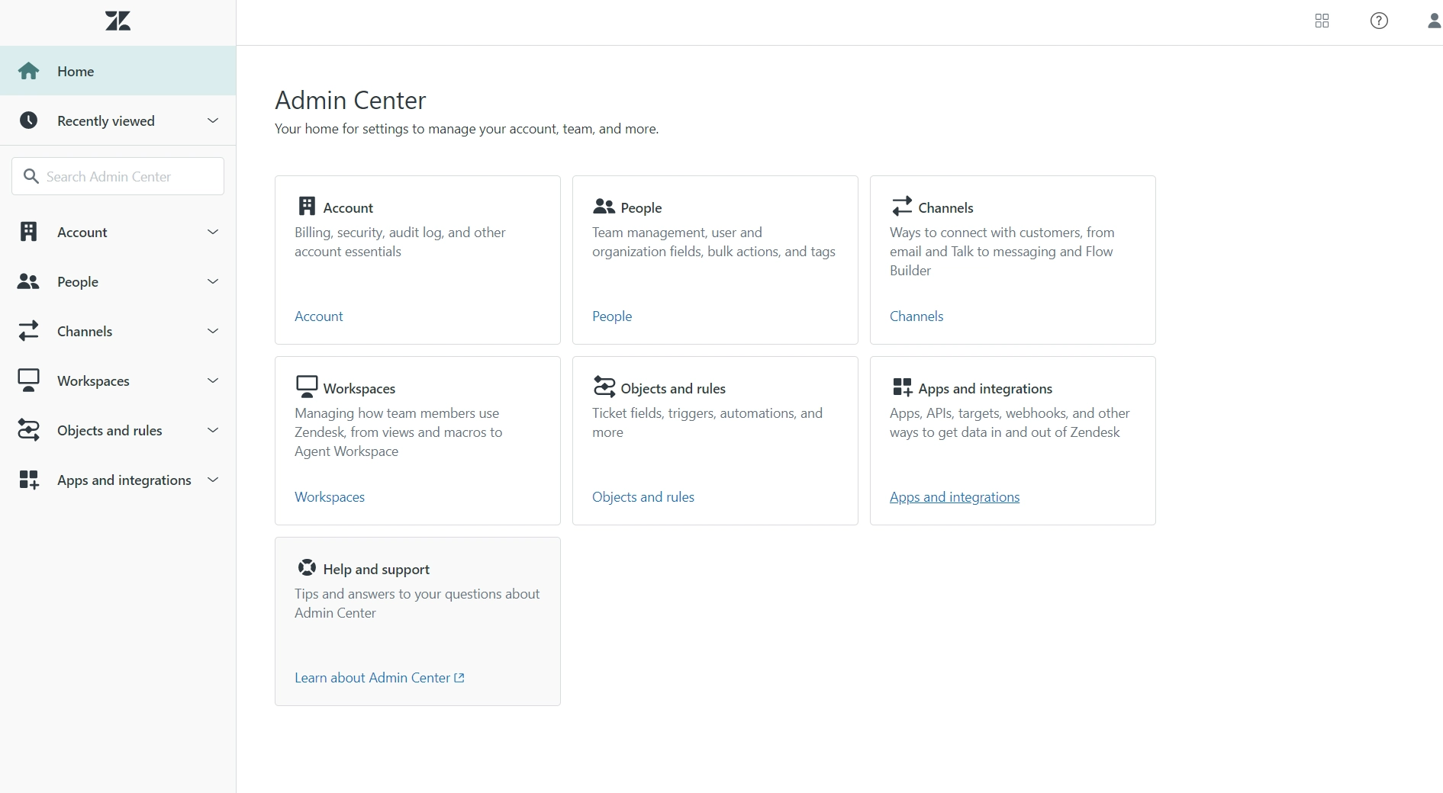Viewport: 1443px width, 793px height.
Task: Expand Recently viewed chevron
Action: coord(213,120)
